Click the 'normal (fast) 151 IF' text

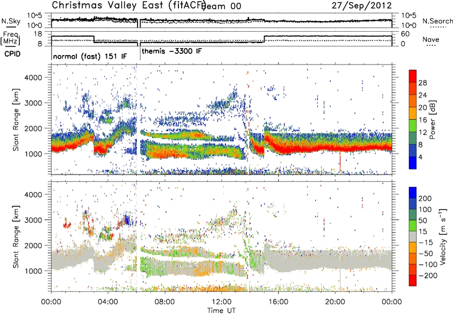pos(90,56)
